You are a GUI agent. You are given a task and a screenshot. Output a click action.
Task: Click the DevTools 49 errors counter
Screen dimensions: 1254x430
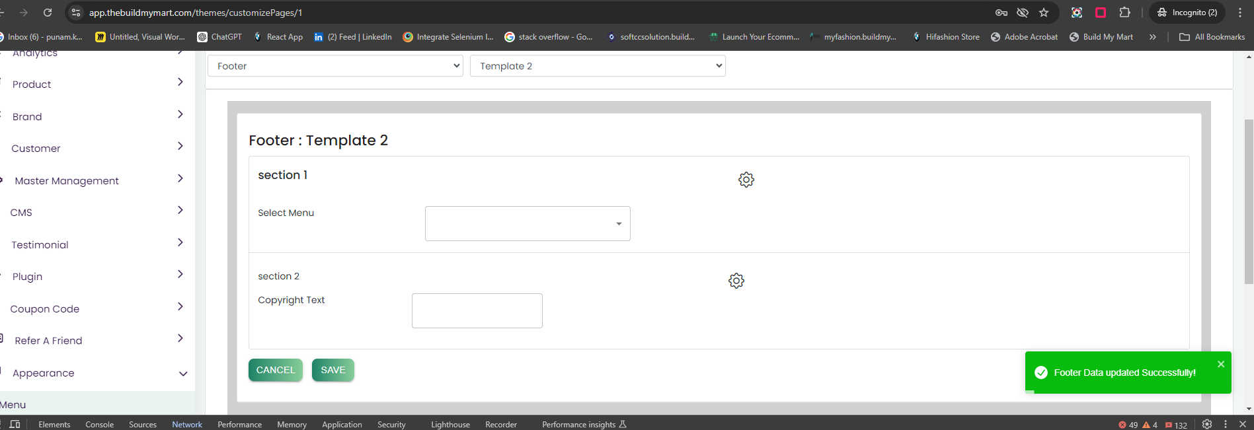(1128, 425)
